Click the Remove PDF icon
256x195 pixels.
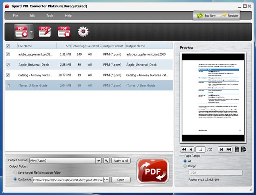[x=64, y=32]
